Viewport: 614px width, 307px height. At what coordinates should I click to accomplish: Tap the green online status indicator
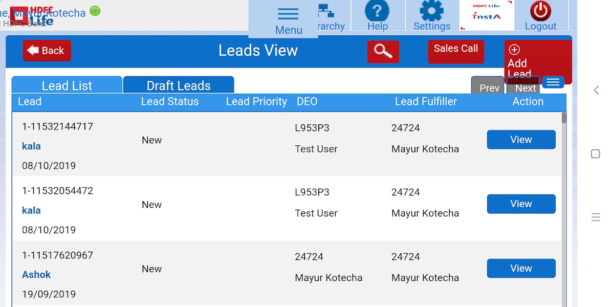coord(95,10)
